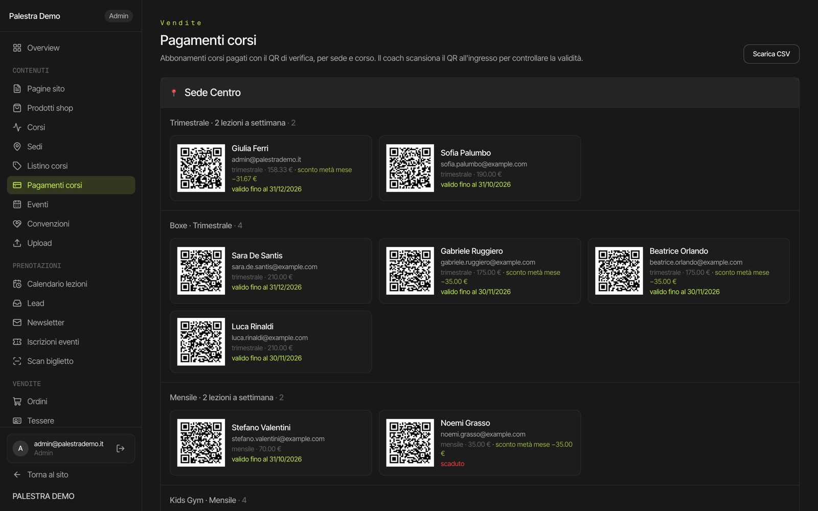Click the Prodotti shop bag icon

[17, 108]
